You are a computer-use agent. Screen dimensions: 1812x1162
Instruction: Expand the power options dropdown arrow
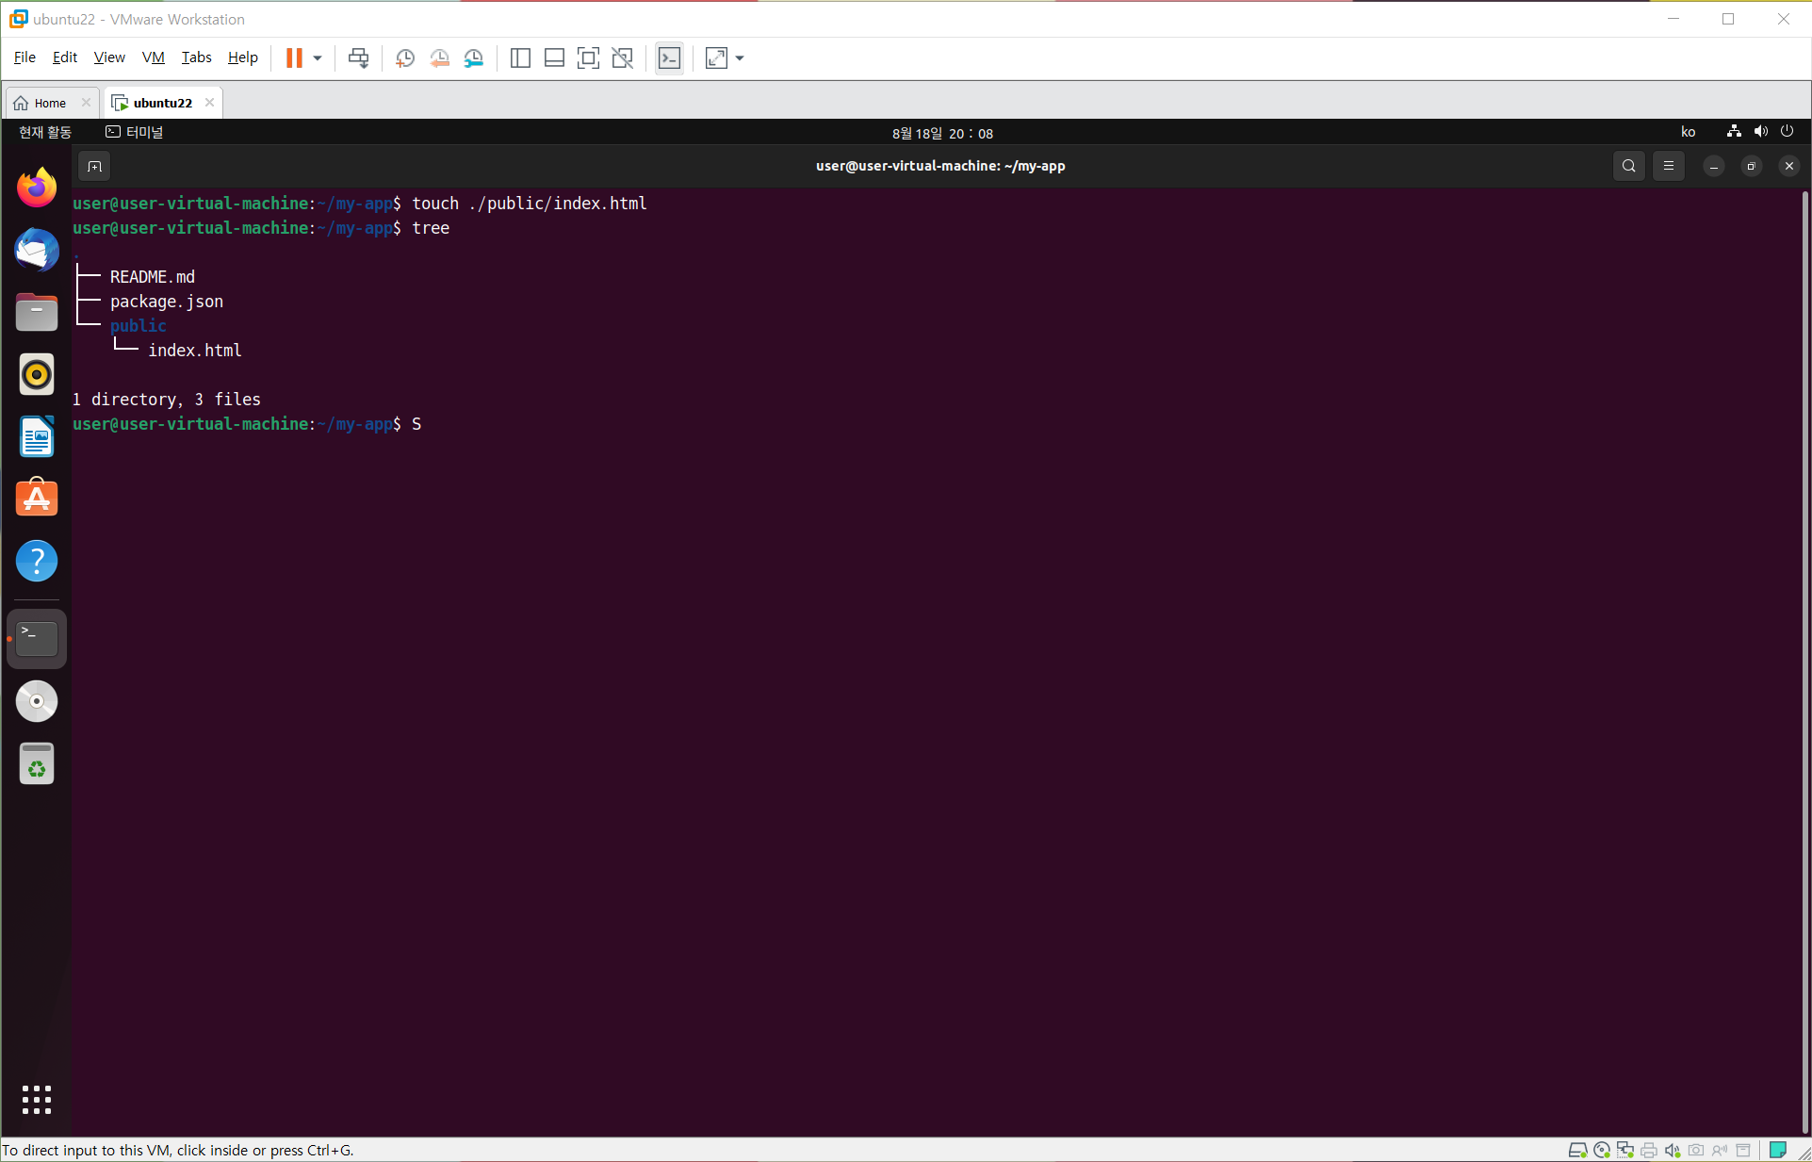[318, 58]
